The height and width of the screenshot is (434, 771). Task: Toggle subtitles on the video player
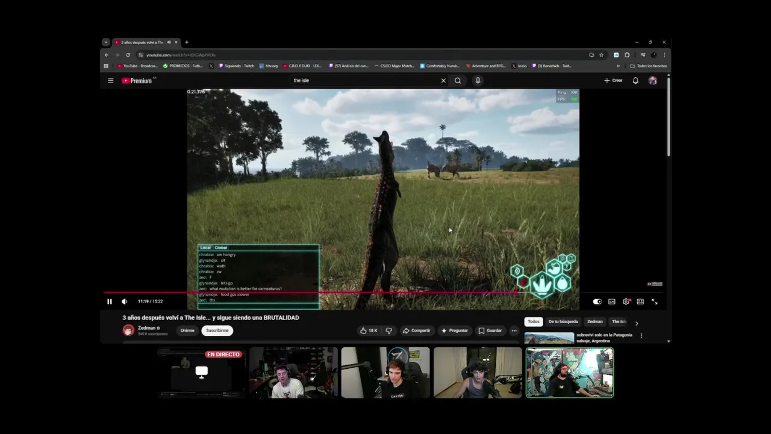pos(612,301)
